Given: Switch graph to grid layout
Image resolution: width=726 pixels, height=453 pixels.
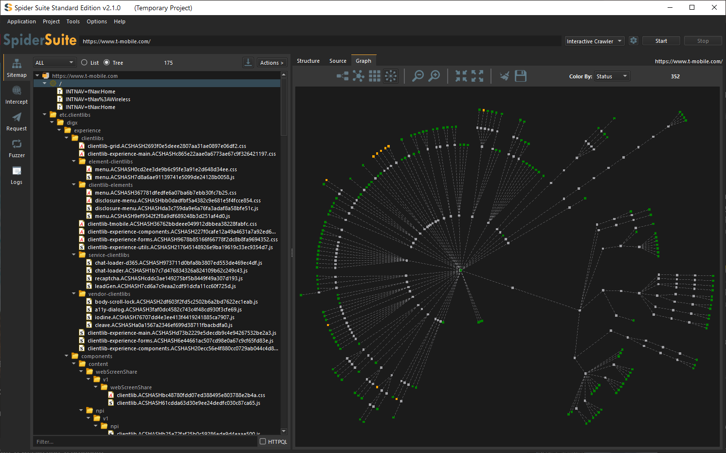Looking at the screenshot, I should pos(375,76).
